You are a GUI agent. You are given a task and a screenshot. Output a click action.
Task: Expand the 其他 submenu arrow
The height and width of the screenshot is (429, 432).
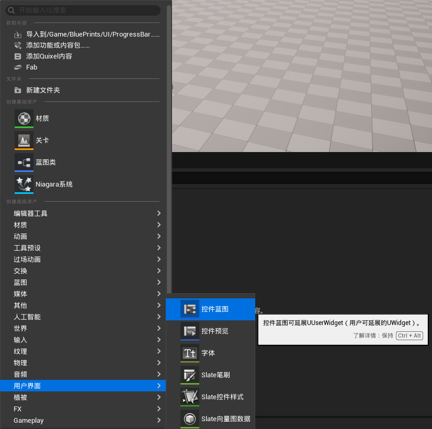(158, 305)
